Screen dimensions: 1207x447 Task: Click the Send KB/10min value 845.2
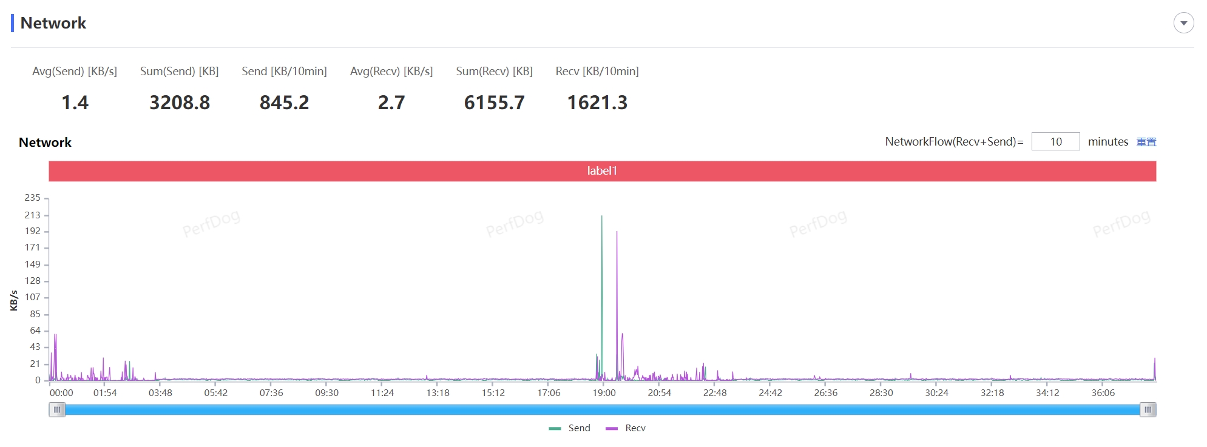(x=284, y=103)
